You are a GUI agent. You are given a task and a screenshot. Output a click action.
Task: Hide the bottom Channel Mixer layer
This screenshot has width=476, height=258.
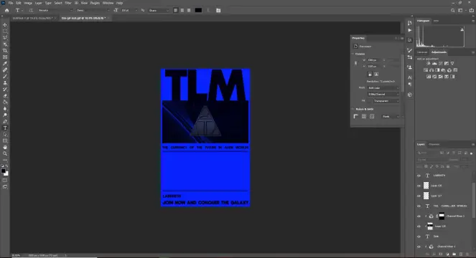pyautogui.click(x=419, y=247)
